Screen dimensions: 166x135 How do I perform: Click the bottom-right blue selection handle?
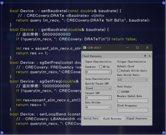pos(164,133)
